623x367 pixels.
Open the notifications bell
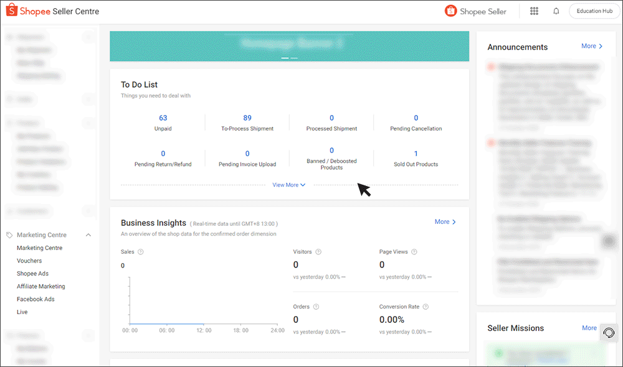[556, 11]
